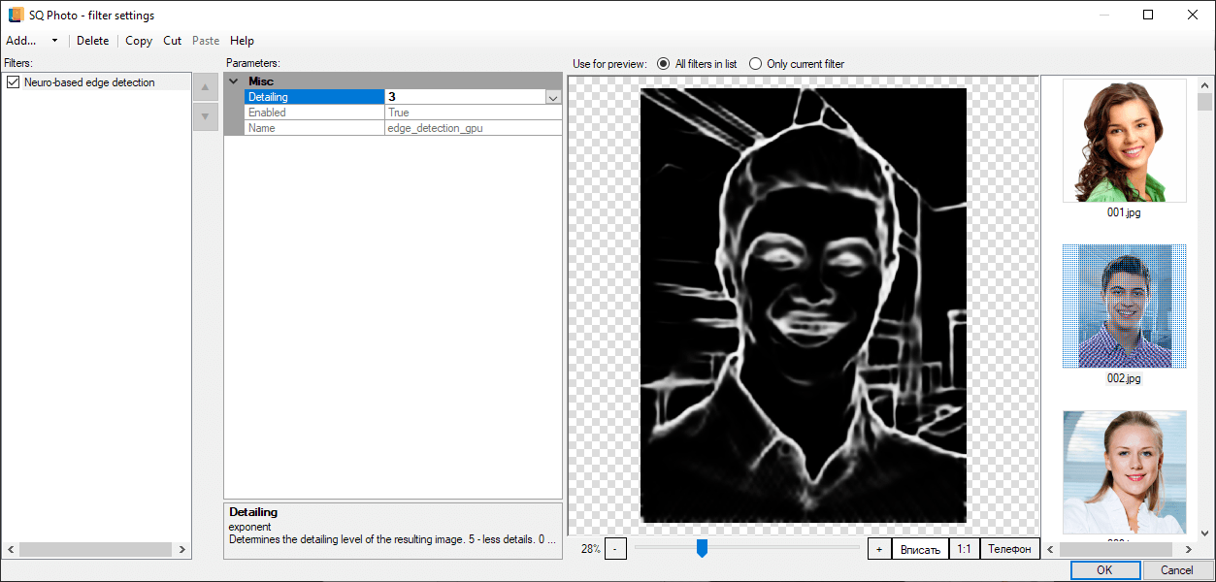Click the 002.jpg file name

point(1124,378)
